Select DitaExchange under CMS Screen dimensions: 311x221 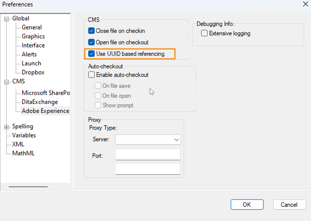click(x=40, y=102)
